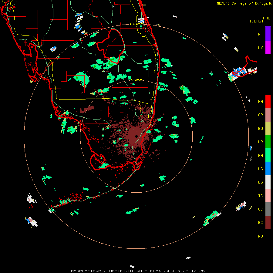273x273 pixels.
Task: Click the DS legend label
Action: 260,182
